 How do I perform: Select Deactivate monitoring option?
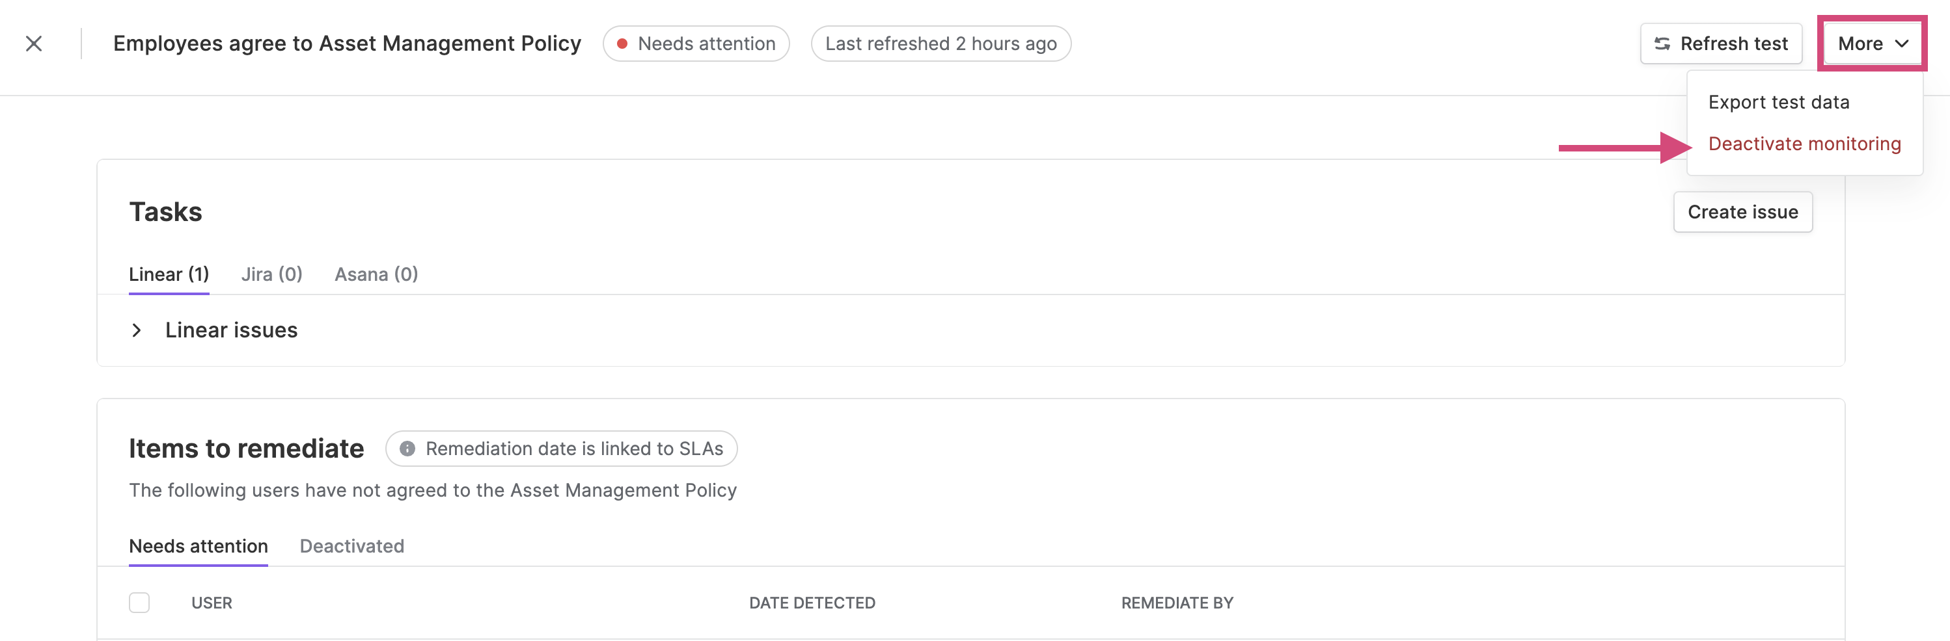[1804, 144]
